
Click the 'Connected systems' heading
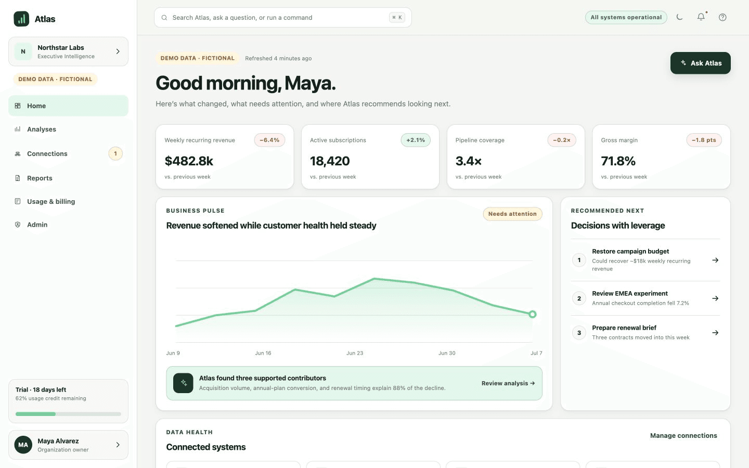pyautogui.click(x=206, y=447)
